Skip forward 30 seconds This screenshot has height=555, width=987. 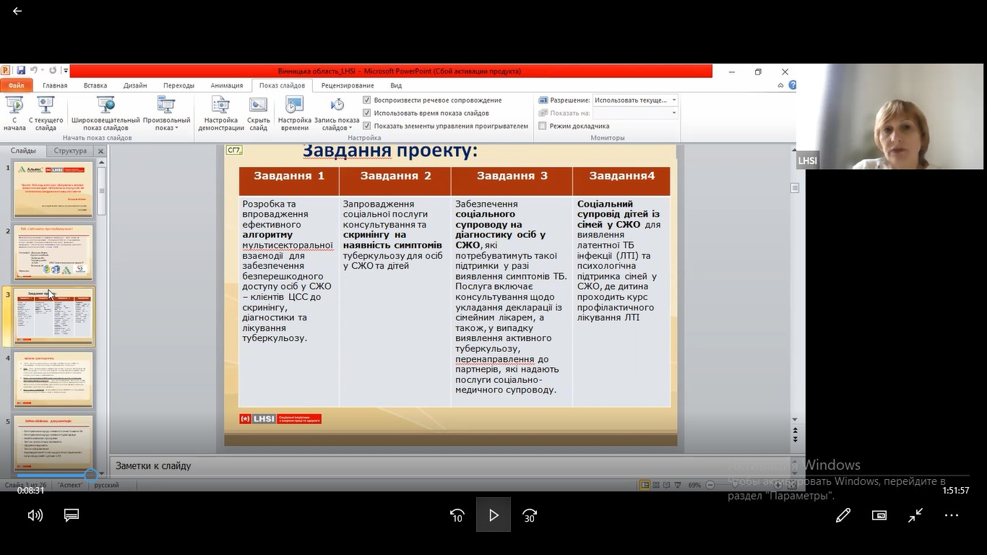(530, 515)
